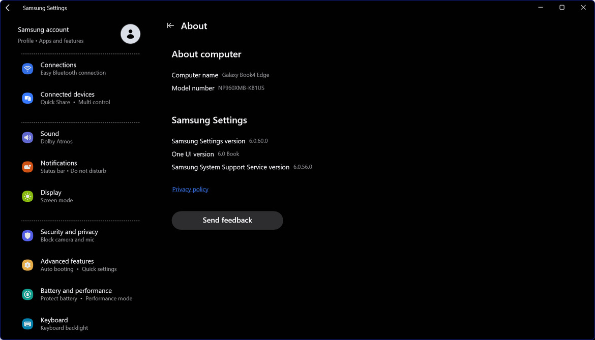Click the Advanced features gear icon

click(27, 265)
